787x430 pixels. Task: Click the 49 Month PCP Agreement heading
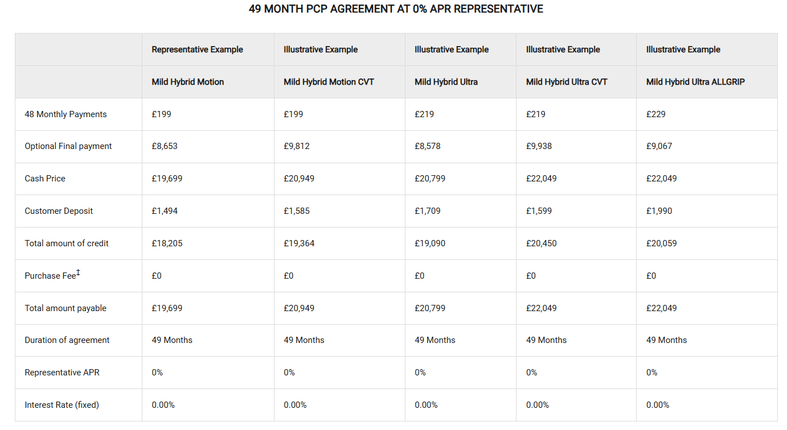coord(396,9)
